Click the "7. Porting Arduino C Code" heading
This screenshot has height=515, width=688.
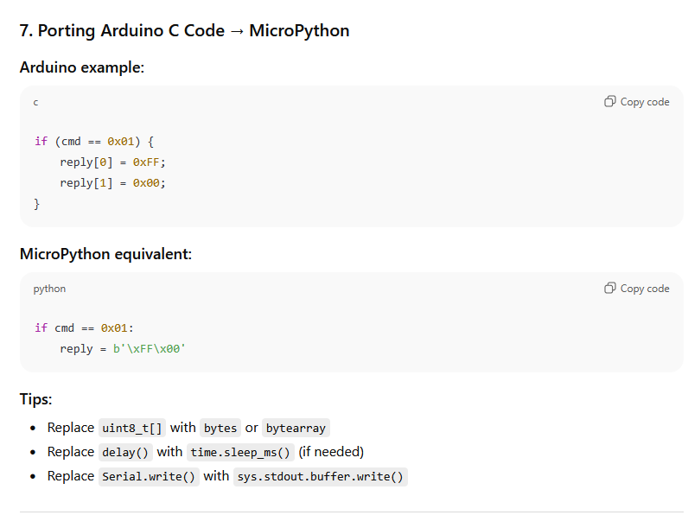coord(184,31)
